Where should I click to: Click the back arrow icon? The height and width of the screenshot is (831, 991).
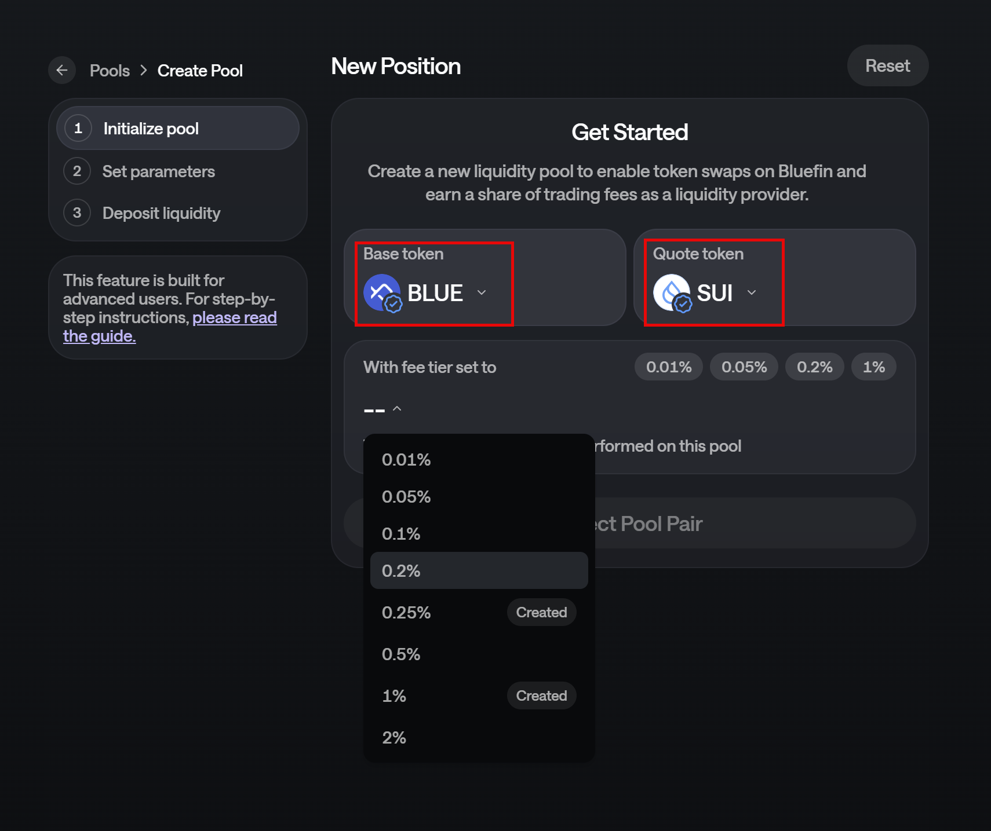[x=62, y=70]
